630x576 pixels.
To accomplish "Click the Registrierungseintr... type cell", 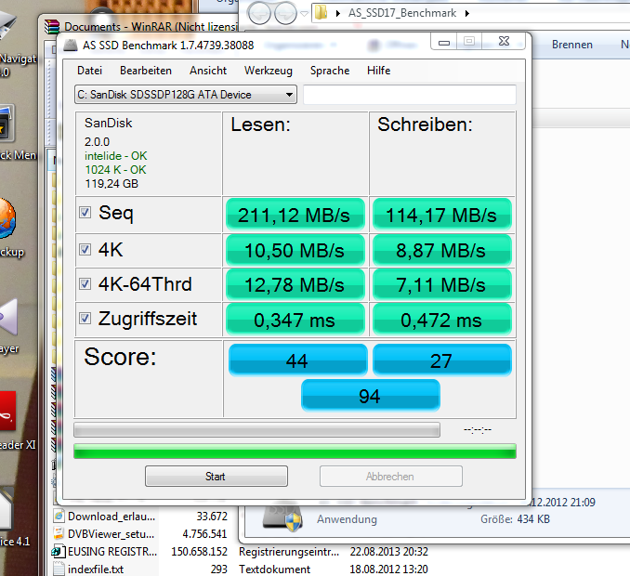I will 289,552.
